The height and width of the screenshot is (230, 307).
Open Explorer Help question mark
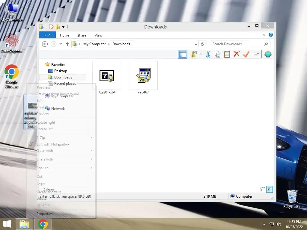click(x=271, y=35)
